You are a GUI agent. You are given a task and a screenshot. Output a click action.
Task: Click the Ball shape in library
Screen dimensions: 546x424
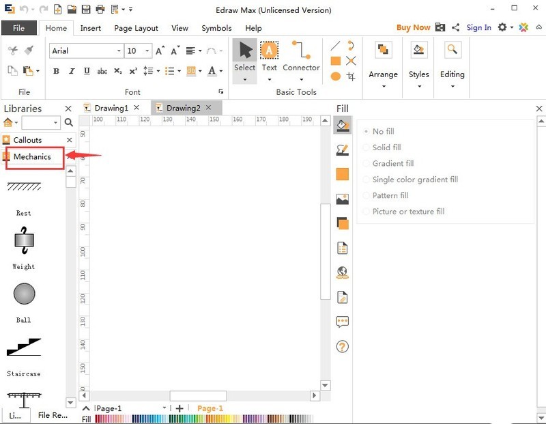(24, 294)
